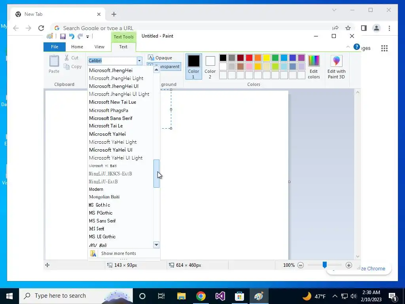Open File Explorer from taskbar
This screenshot has height=304, width=405.
point(181,296)
